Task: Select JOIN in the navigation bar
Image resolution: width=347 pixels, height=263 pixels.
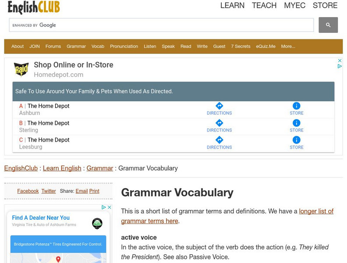Action: coord(35,46)
